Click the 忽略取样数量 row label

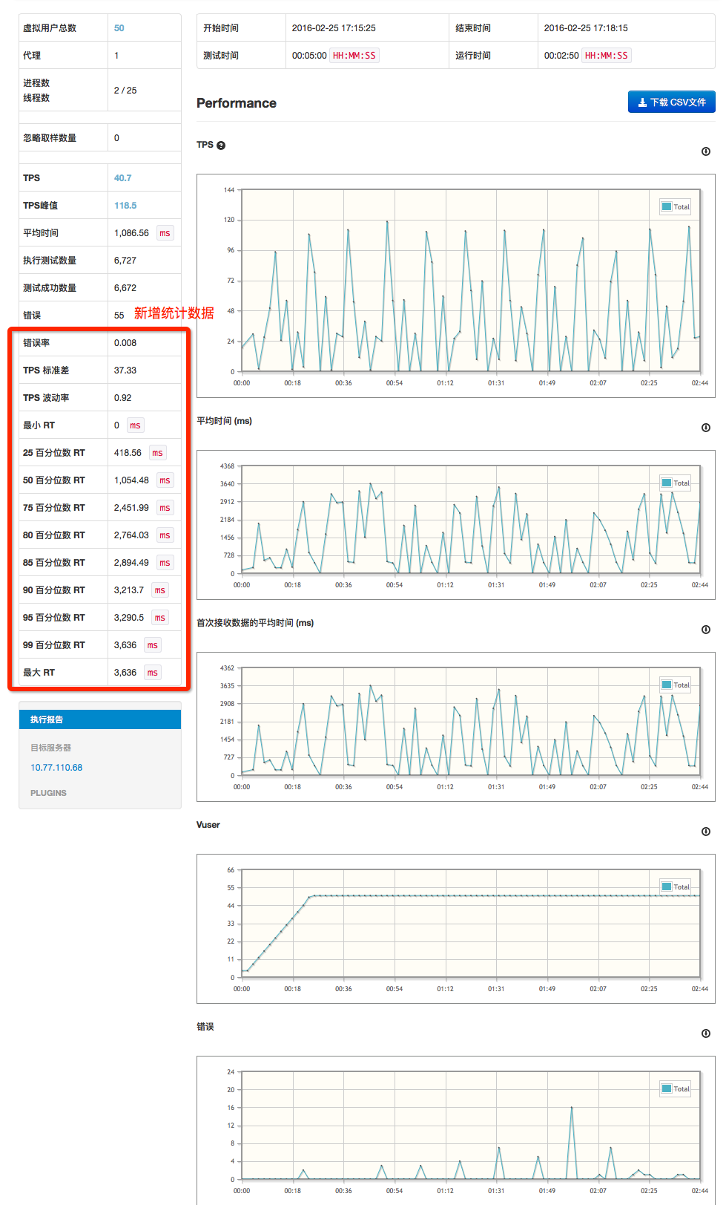pyautogui.click(x=50, y=138)
